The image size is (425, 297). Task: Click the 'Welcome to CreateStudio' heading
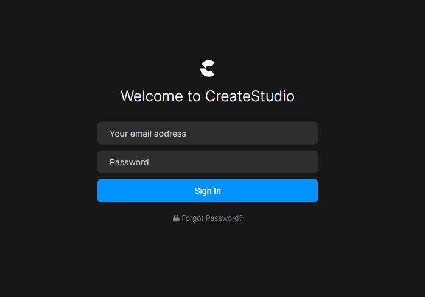tap(208, 96)
